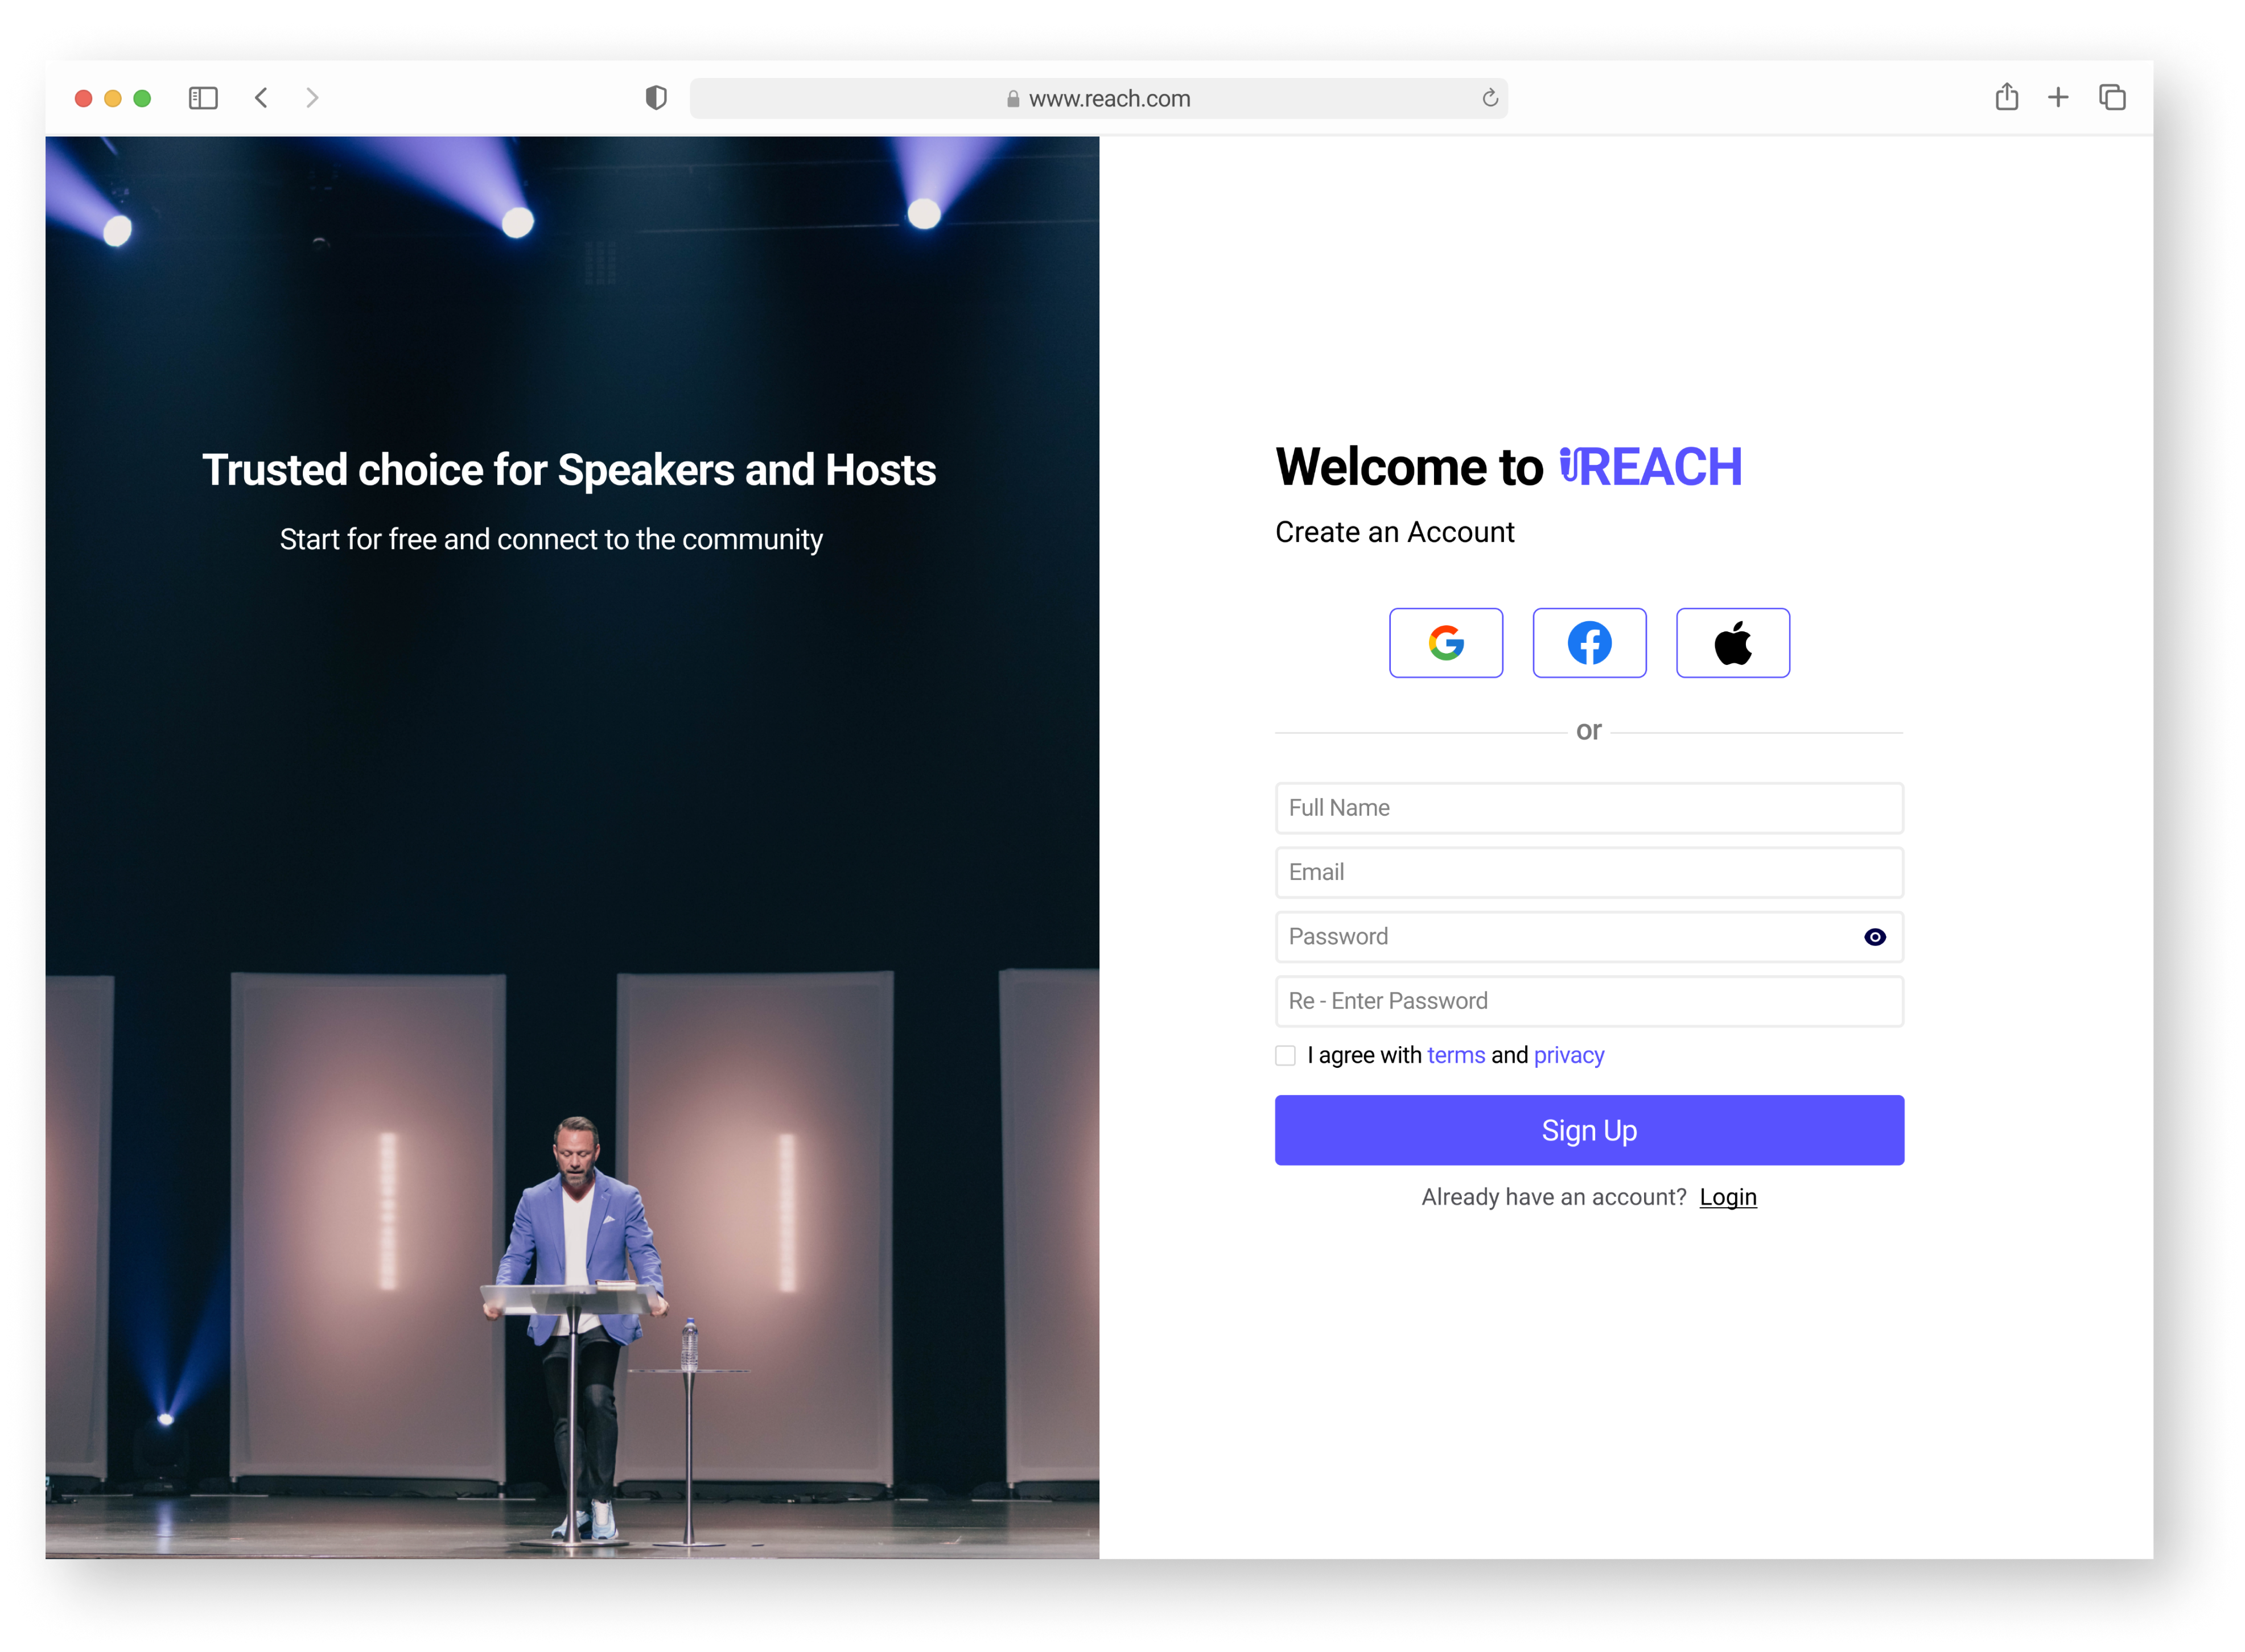The width and height of the screenshot is (2245, 1652).
Task: Show tab overview icon
Action: click(x=2112, y=98)
